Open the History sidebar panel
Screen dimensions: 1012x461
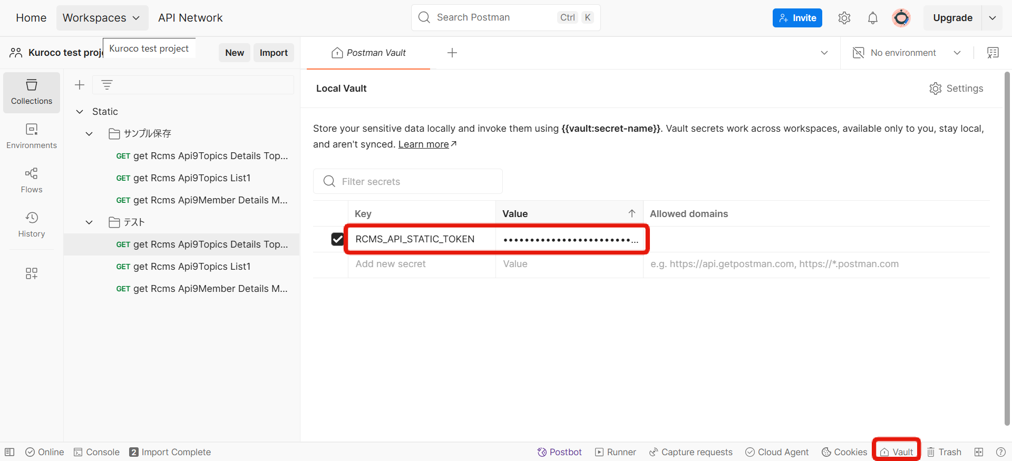click(32, 225)
